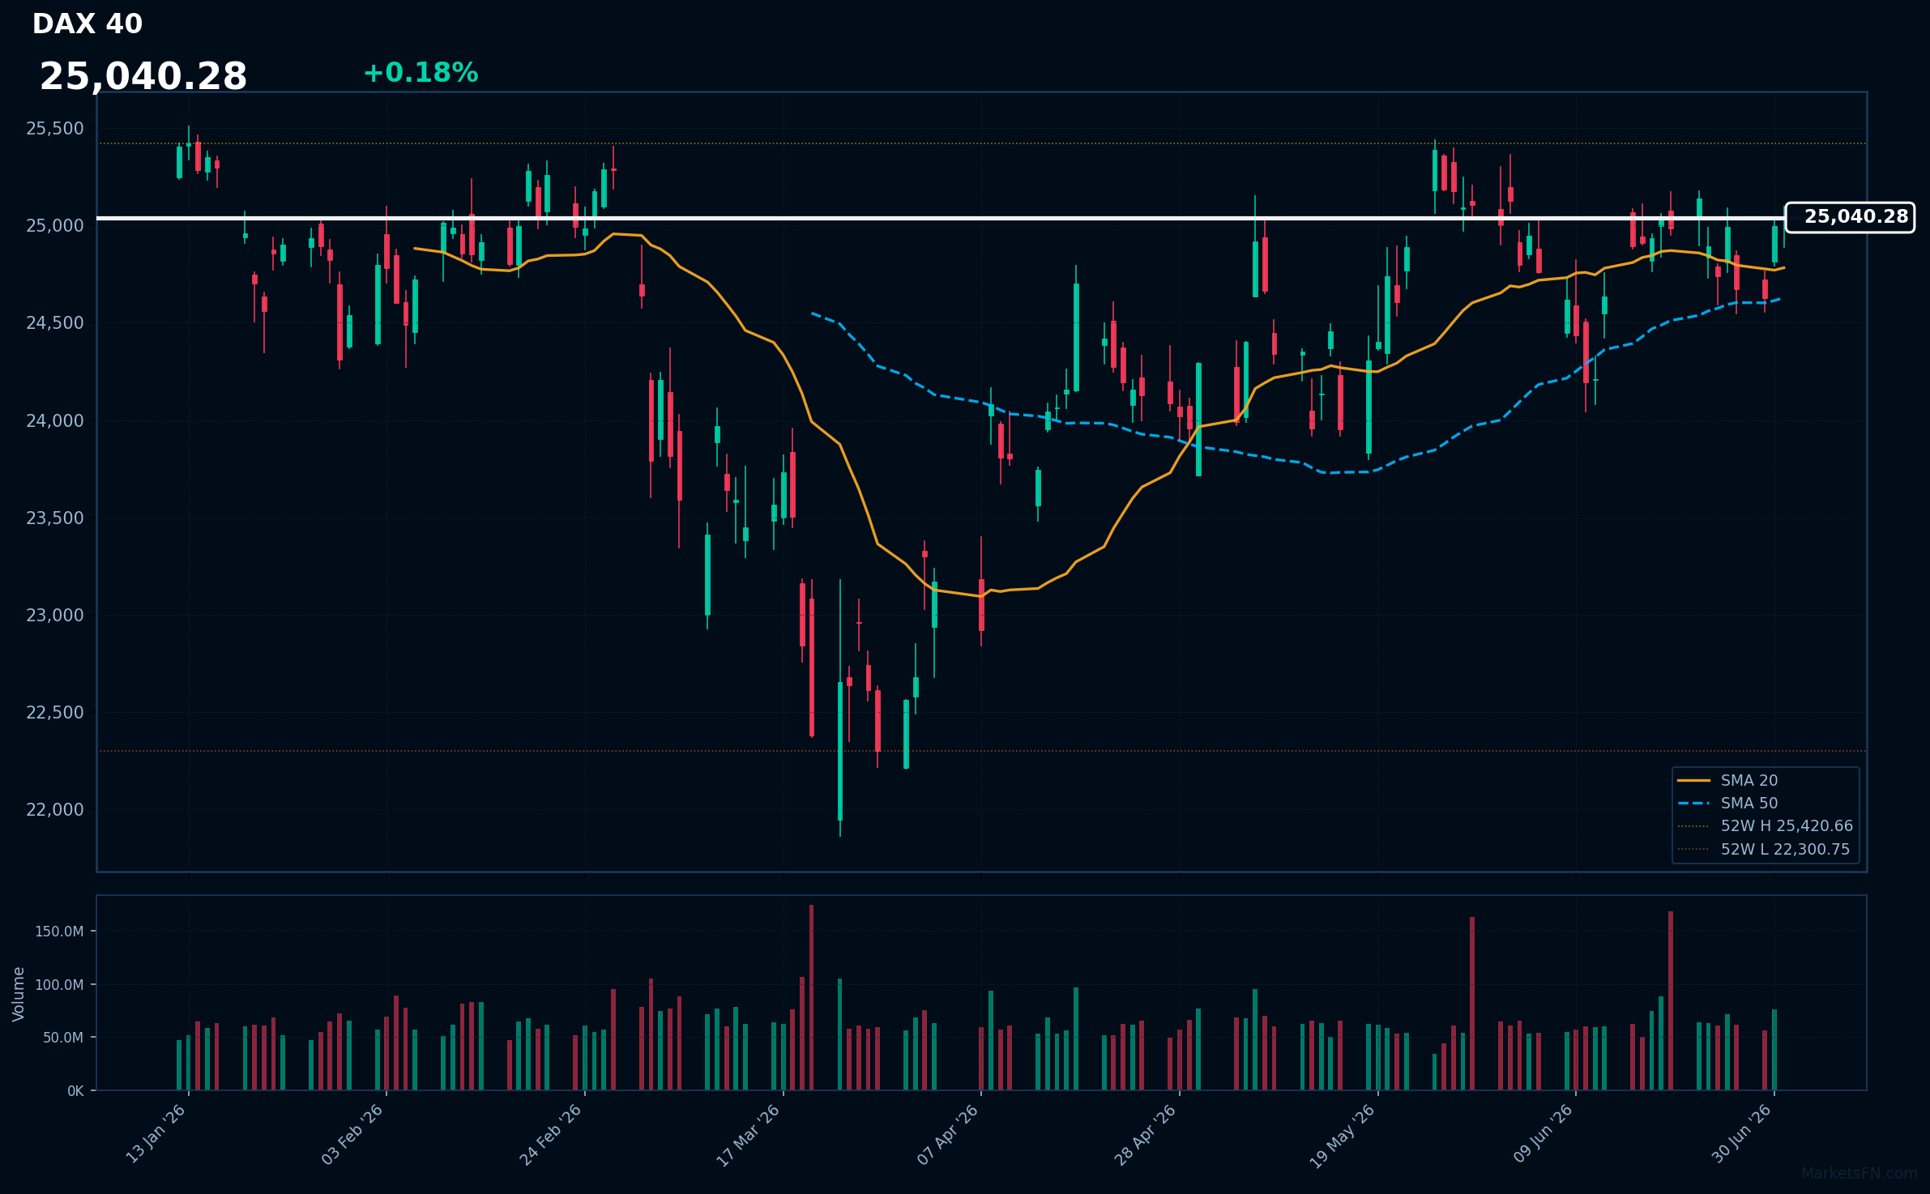Select the 25,000 price axis label
Viewport: 1930px width, 1194px height.
coord(55,226)
